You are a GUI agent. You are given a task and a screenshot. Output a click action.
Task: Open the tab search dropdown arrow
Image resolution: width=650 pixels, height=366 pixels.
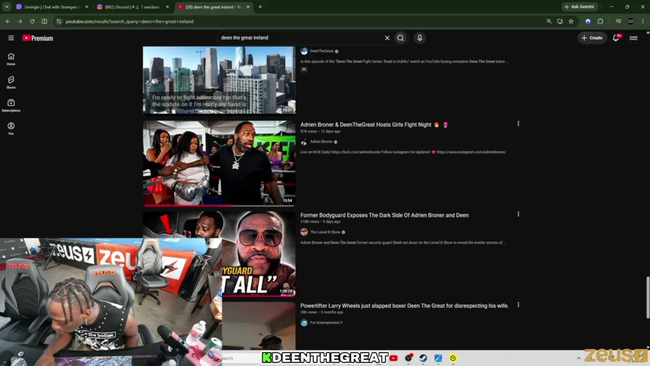pos(7,7)
